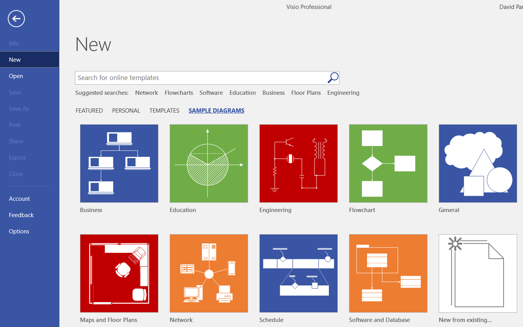
Task: Open the Options dialog
Action: point(30,231)
